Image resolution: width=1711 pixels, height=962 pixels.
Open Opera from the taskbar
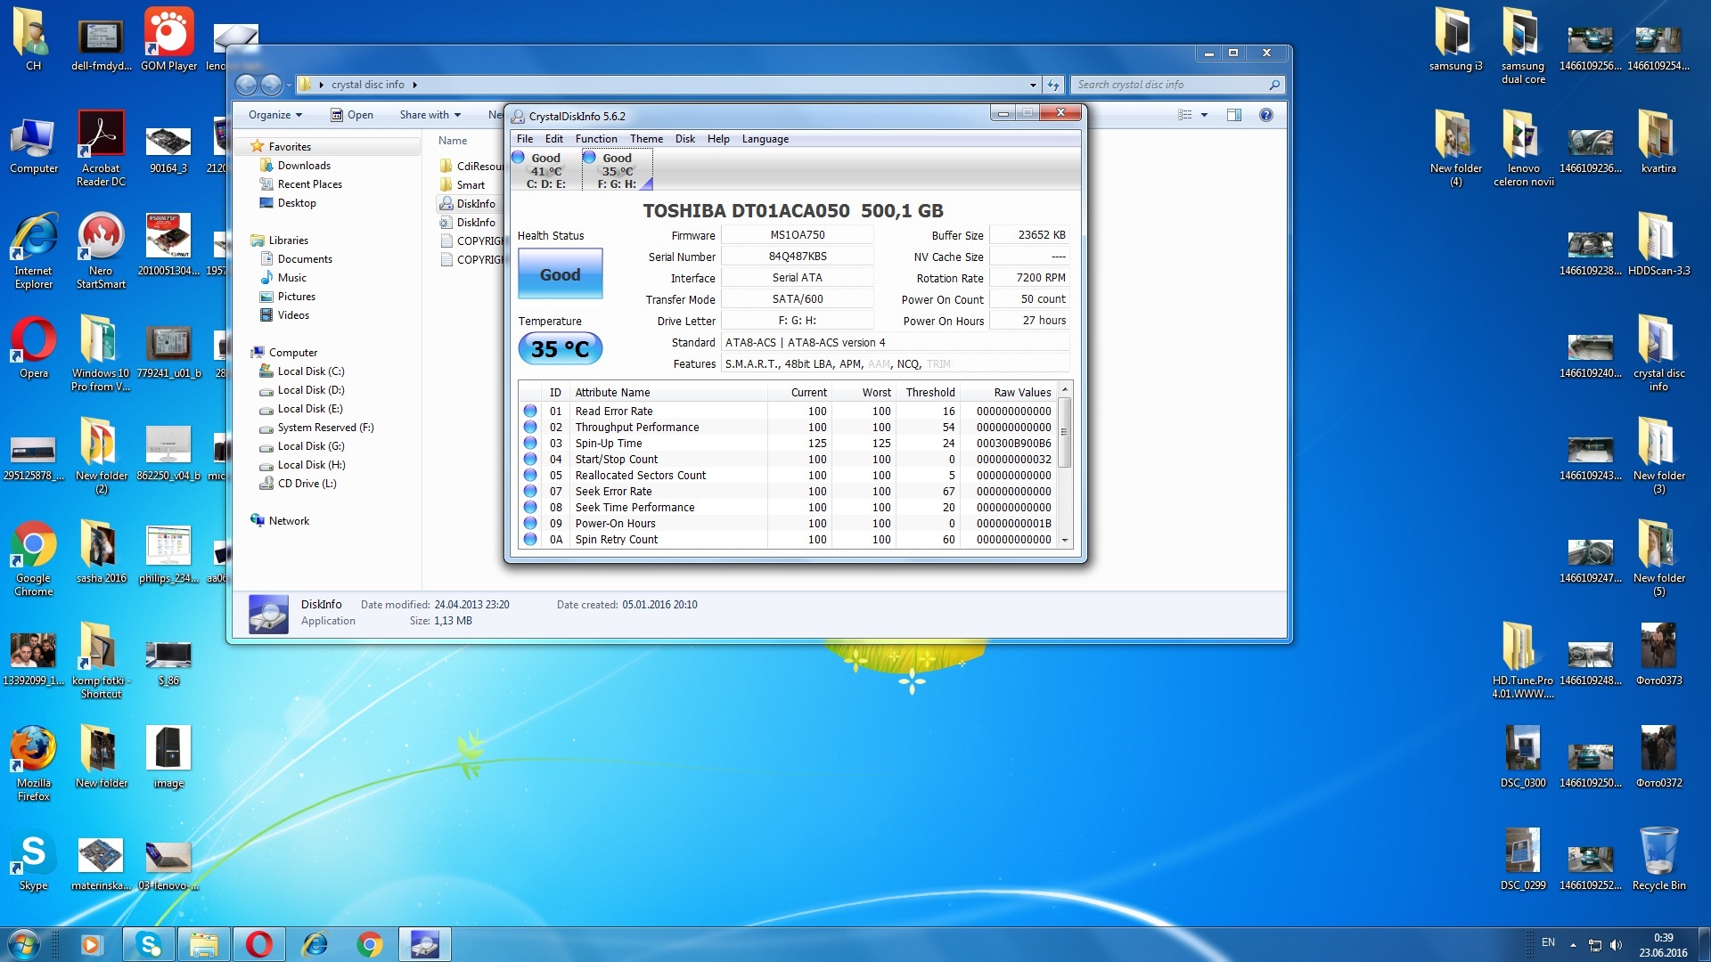(258, 944)
